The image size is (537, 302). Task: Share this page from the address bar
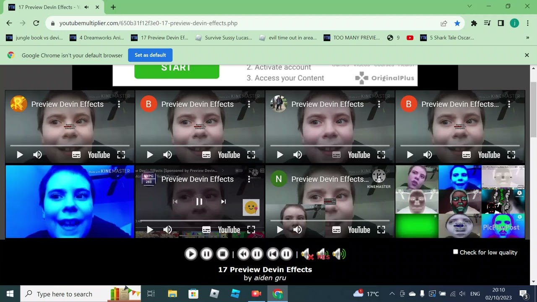(x=443, y=23)
